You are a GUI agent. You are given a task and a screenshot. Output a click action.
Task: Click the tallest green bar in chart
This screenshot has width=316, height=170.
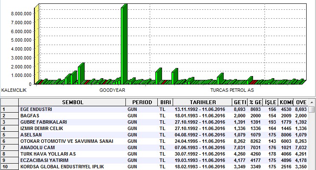point(124,44)
